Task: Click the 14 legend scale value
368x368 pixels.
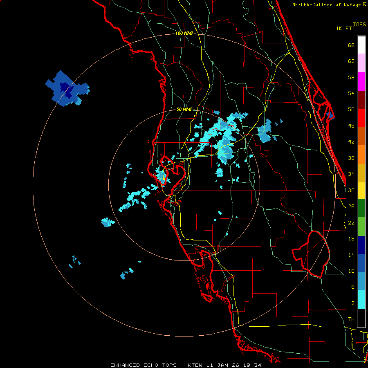Action: [x=351, y=255]
